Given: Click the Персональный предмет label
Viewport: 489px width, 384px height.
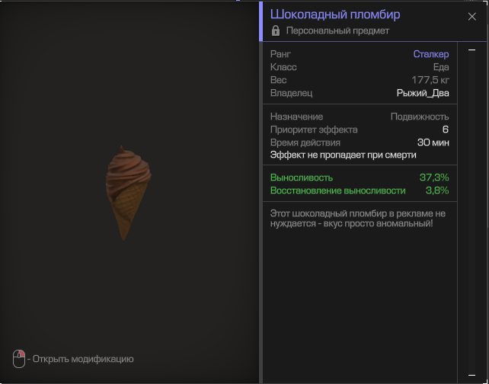Looking at the screenshot, I should 337,31.
